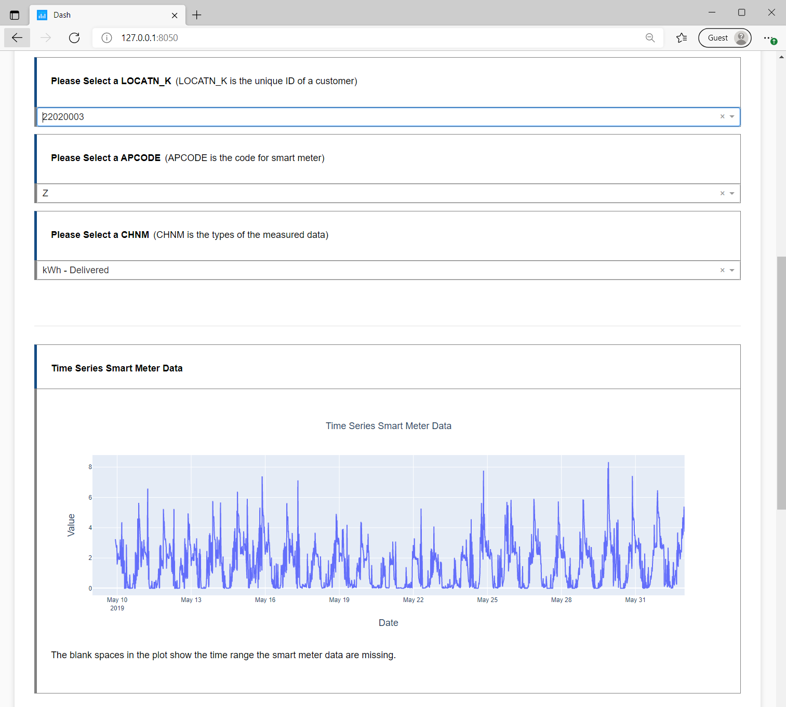Open a new browser tab with plus

click(196, 15)
